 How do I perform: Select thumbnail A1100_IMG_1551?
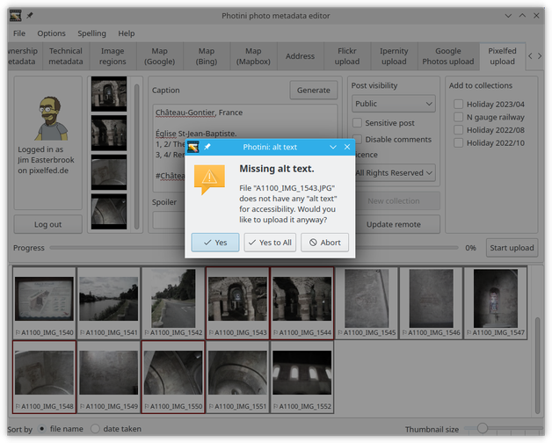237,377
